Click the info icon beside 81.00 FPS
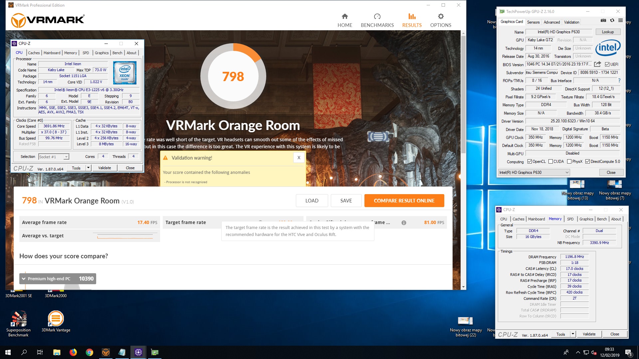This screenshot has height=359, width=639. pos(404,222)
